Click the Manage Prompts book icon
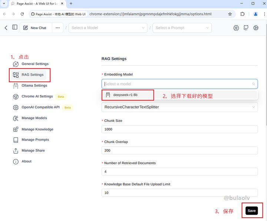 pos(16,140)
